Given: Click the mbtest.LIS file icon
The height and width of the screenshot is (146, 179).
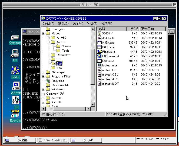Looking at the screenshot, I should pos(100,70).
